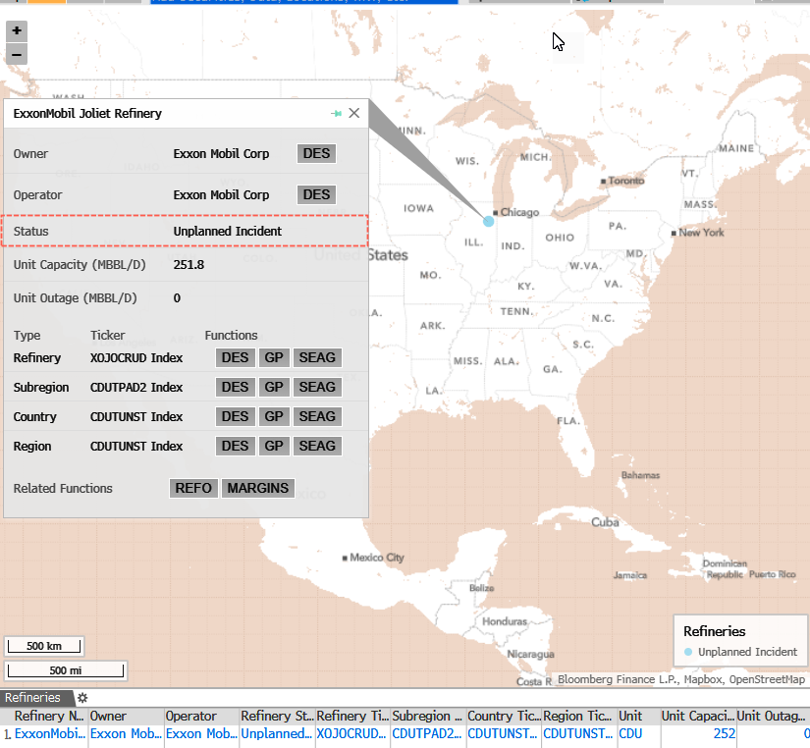Open Exxon Mobil owner link in table
The image size is (810, 748).
pyautogui.click(x=126, y=734)
